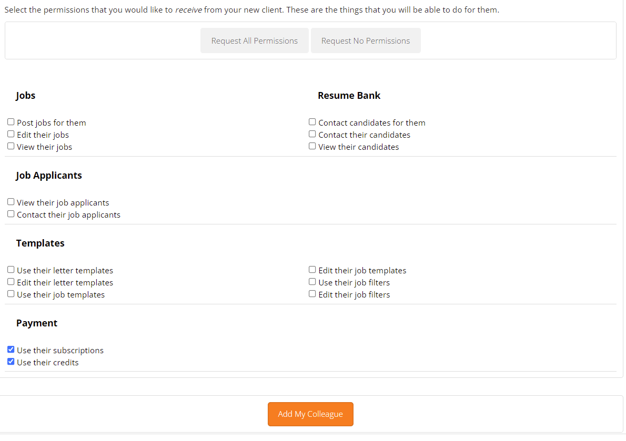This screenshot has height=441, width=626.
Task: Check Contact their candidates box
Action: 312,134
